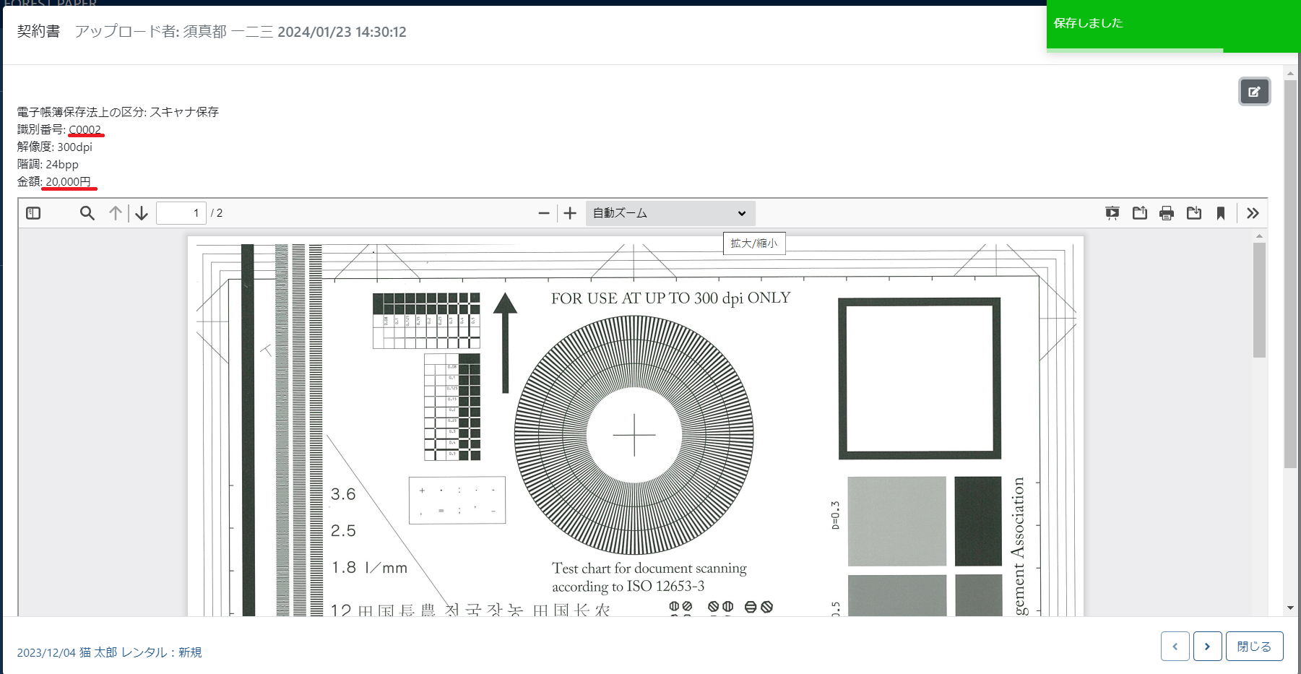This screenshot has height=674, width=1301.
Task: Zoom in with the plus control
Action: (x=570, y=213)
